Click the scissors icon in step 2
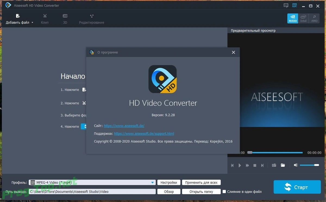Image resolution: width=326 pixels, height=202 pixels. tap(84, 103)
